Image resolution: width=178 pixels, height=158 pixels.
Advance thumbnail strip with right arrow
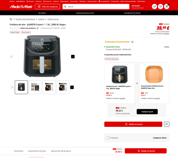tap(72, 87)
